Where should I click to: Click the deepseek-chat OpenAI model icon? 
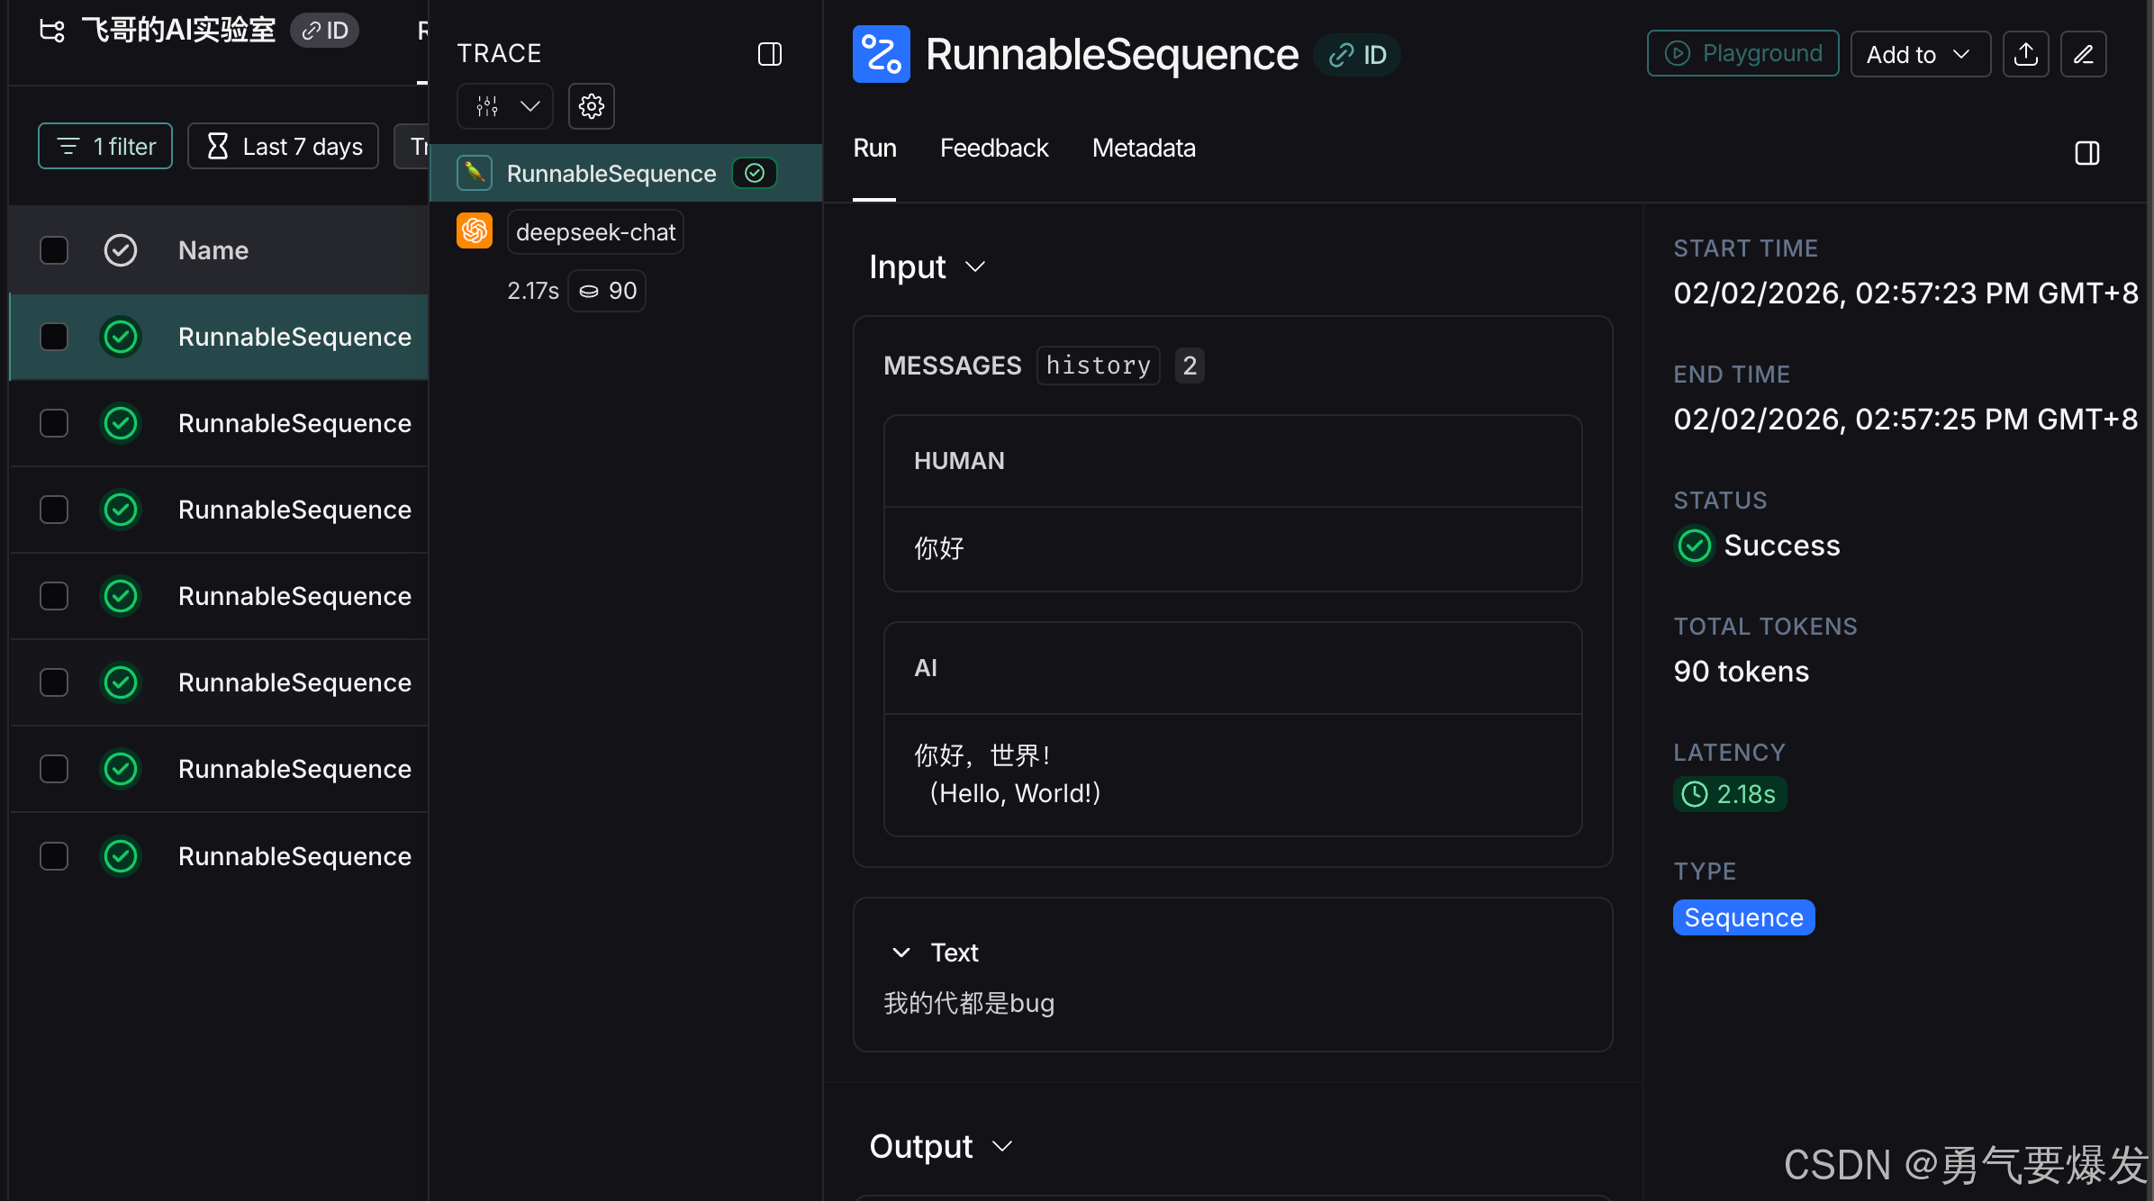pyautogui.click(x=475, y=231)
